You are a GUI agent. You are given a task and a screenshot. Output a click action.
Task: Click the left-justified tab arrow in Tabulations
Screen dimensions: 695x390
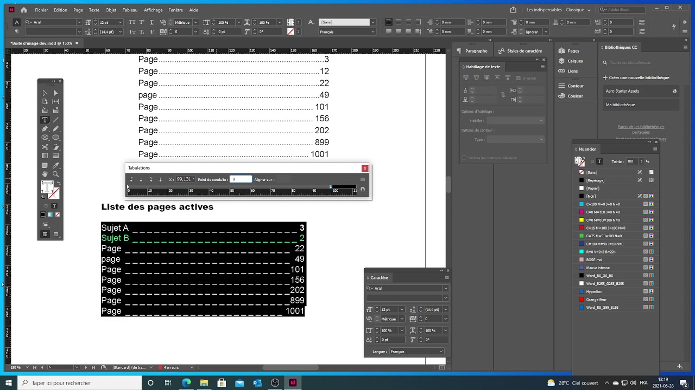131,179
